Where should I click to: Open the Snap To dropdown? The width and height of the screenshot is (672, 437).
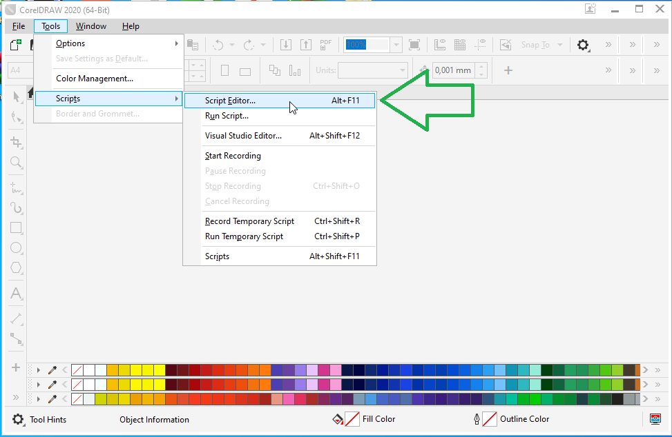[559, 45]
